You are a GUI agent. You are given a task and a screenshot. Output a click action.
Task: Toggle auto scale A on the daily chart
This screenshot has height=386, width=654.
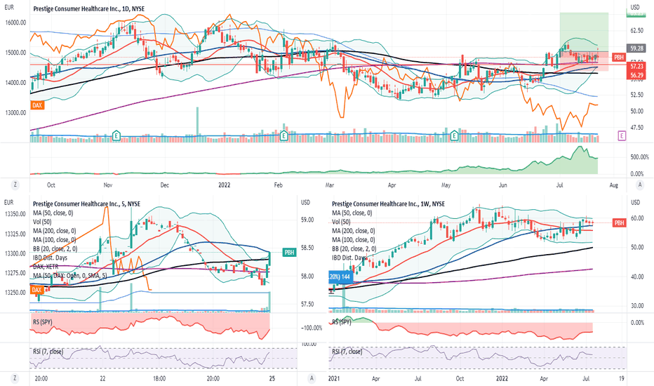pos(640,185)
